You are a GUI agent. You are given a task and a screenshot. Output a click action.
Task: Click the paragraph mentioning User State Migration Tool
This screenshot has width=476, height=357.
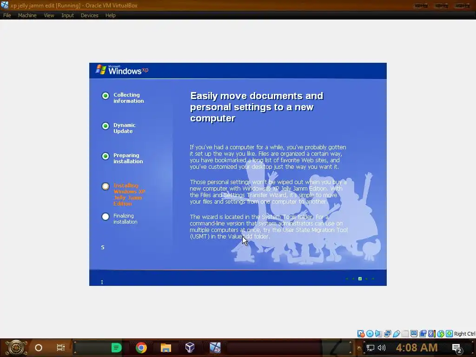pos(269,227)
